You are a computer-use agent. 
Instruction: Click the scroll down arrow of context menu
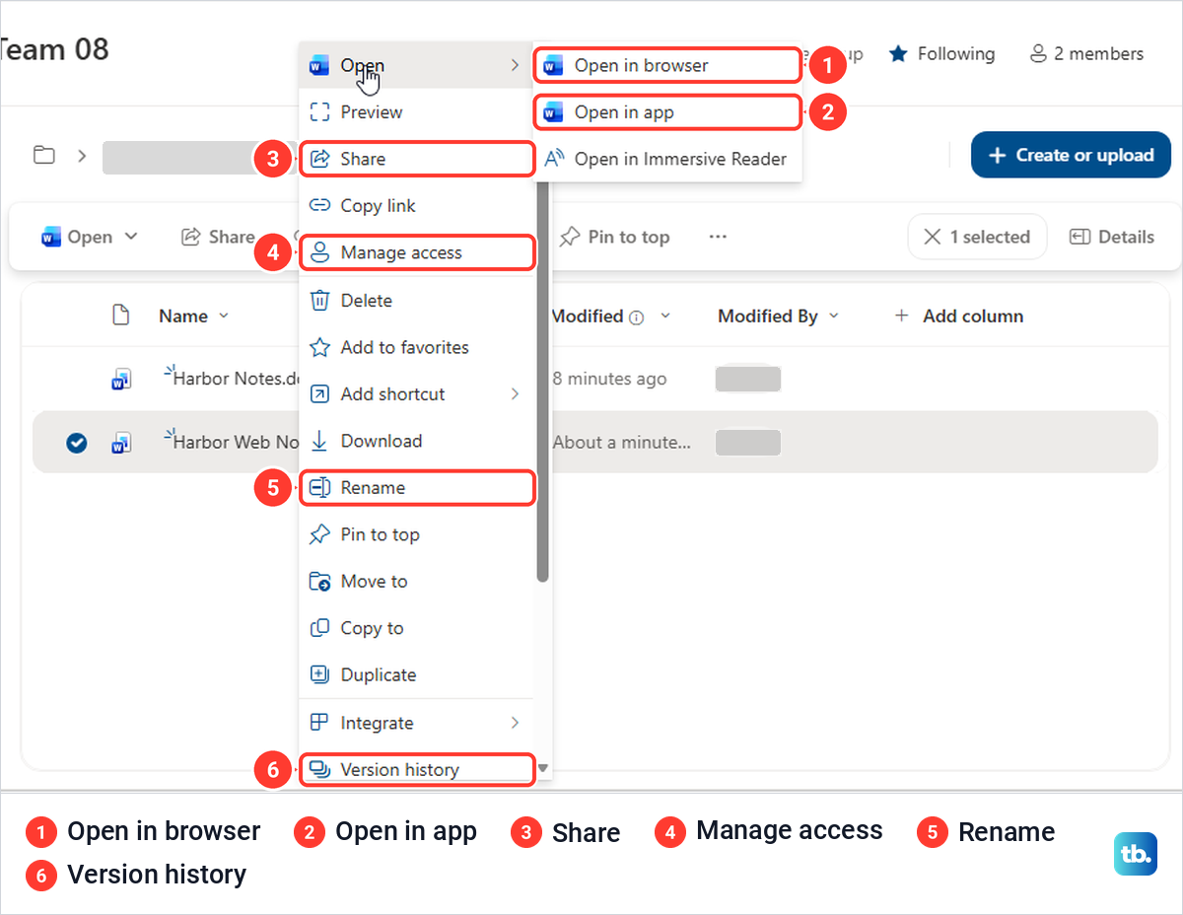tap(542, 769)
